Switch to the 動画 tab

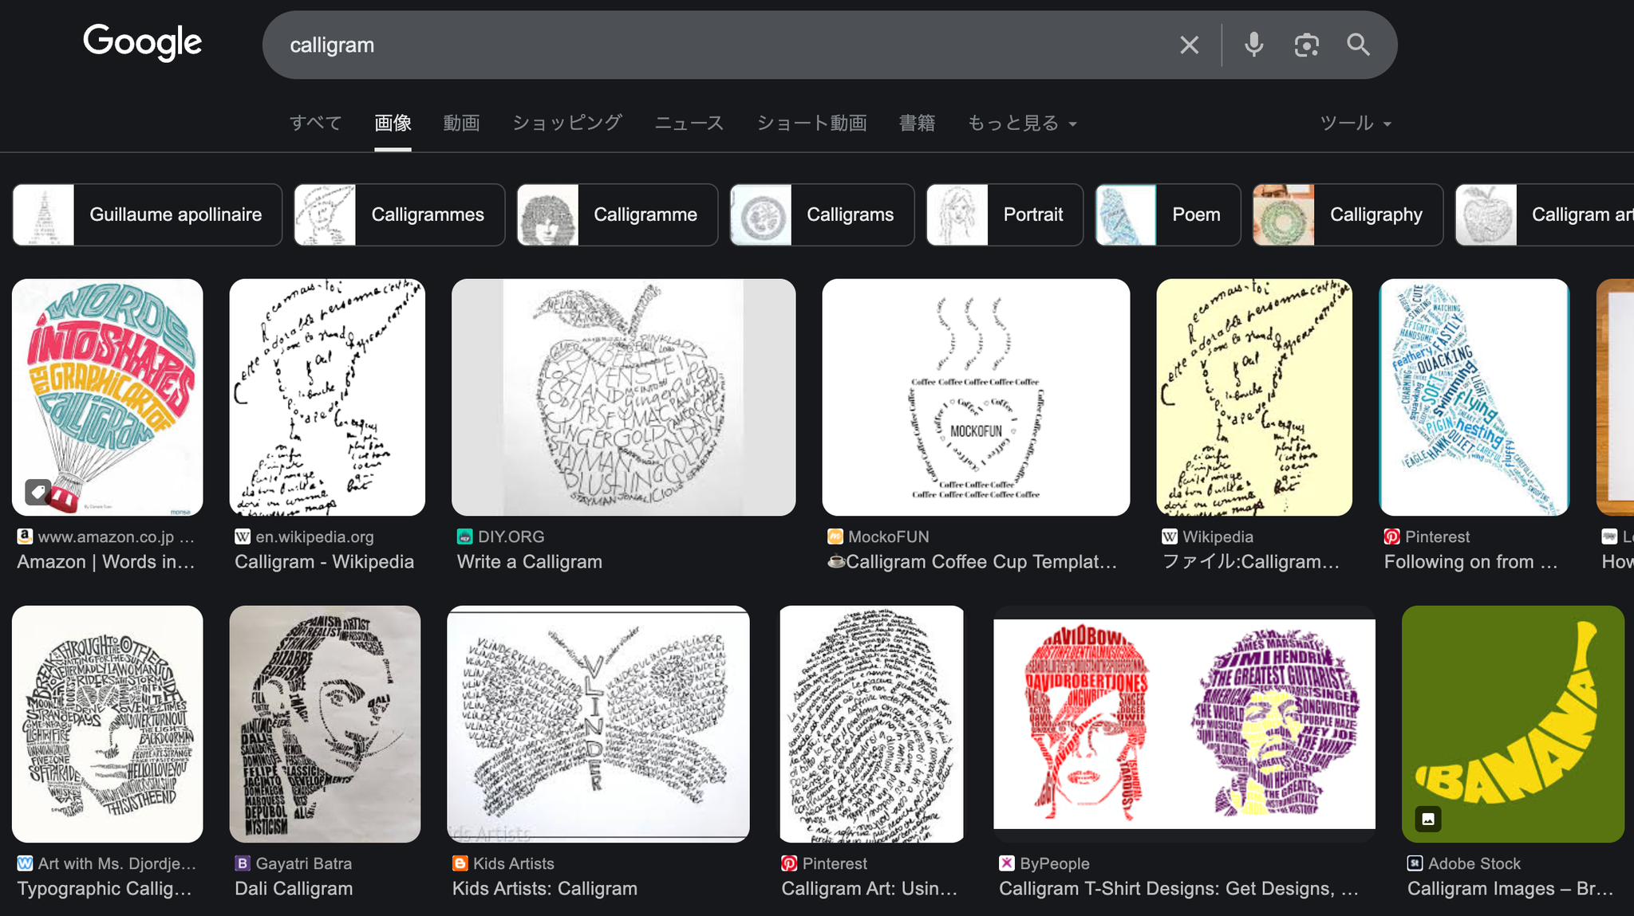(461, 123)
